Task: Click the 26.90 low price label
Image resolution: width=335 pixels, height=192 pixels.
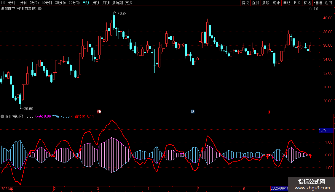Action: 29,109
